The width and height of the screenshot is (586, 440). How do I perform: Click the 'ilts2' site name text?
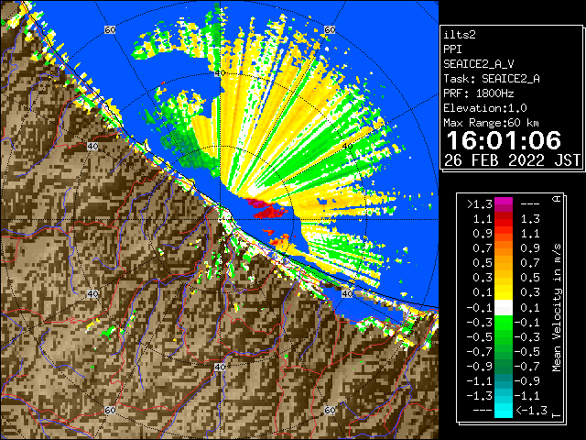coord(460,35)
